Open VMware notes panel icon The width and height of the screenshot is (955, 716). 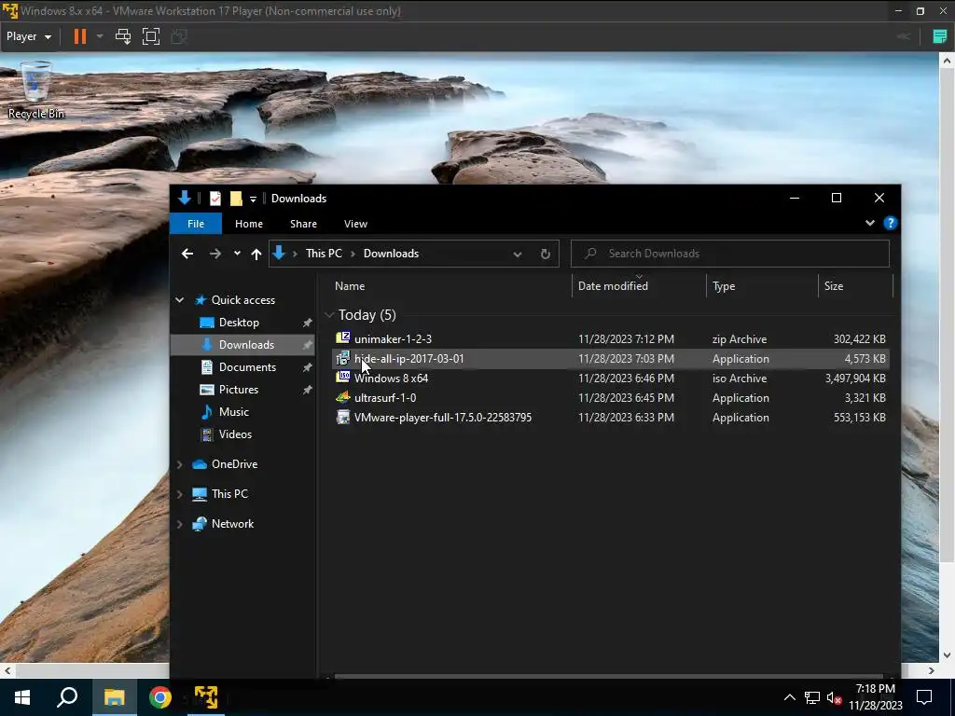pos(940,36)
